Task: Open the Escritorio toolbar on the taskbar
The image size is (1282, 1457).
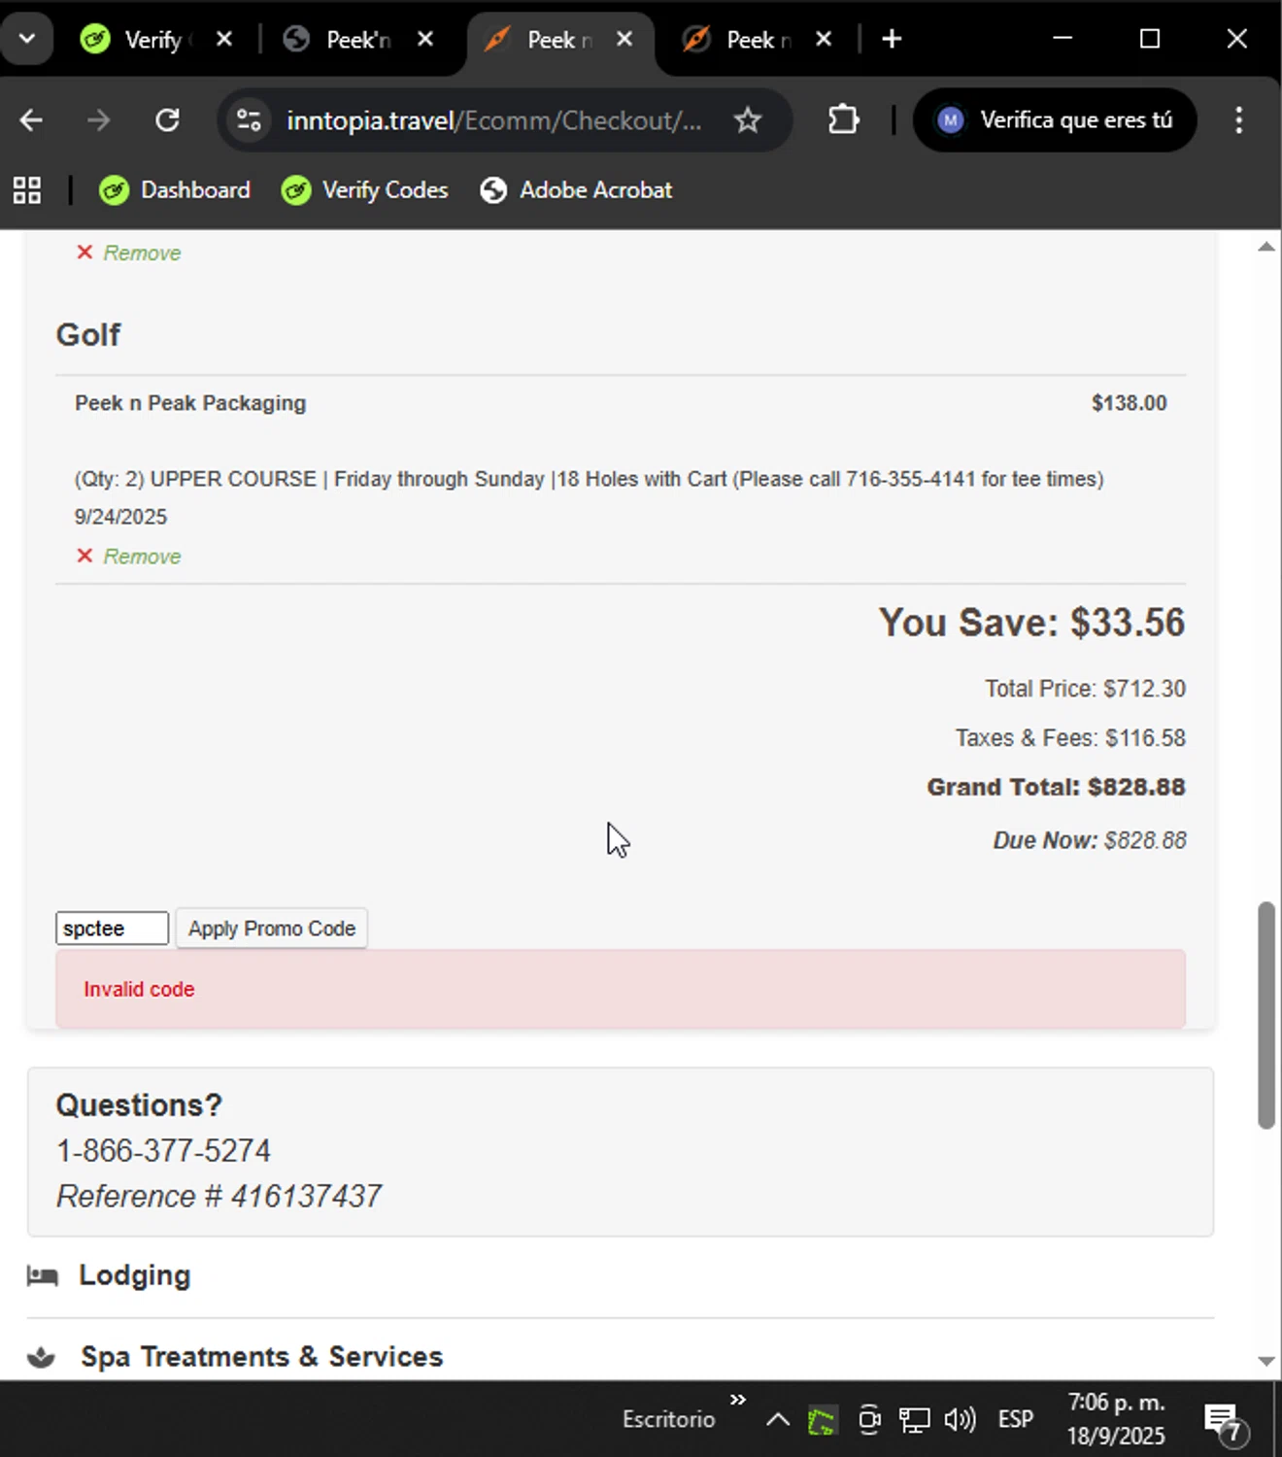Action: click(x=668, y=1419)
